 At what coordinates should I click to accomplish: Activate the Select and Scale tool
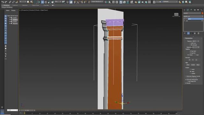49,2
